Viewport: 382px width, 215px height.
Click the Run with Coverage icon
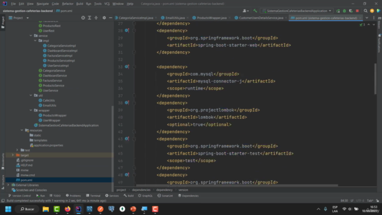[350, 11]
